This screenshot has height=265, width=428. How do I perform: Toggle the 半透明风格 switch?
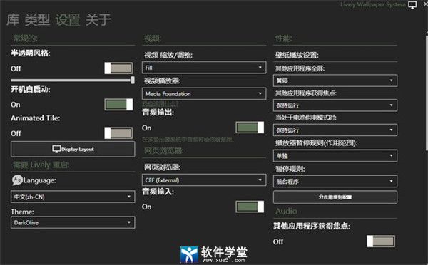coord(118,68)
